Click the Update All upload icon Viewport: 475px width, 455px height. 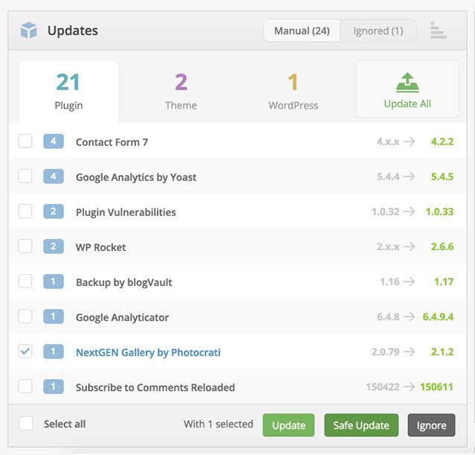pos(407,83)
